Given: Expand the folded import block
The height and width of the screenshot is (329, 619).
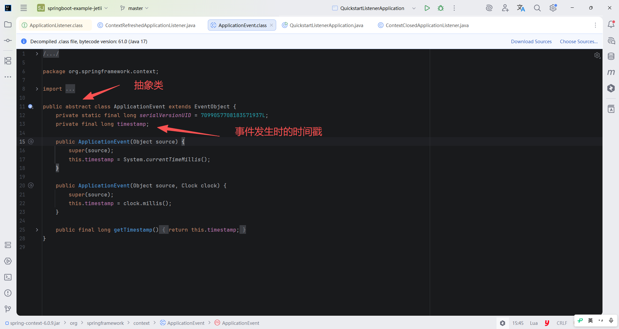Looking at the screenshot, I should point(37,89).
